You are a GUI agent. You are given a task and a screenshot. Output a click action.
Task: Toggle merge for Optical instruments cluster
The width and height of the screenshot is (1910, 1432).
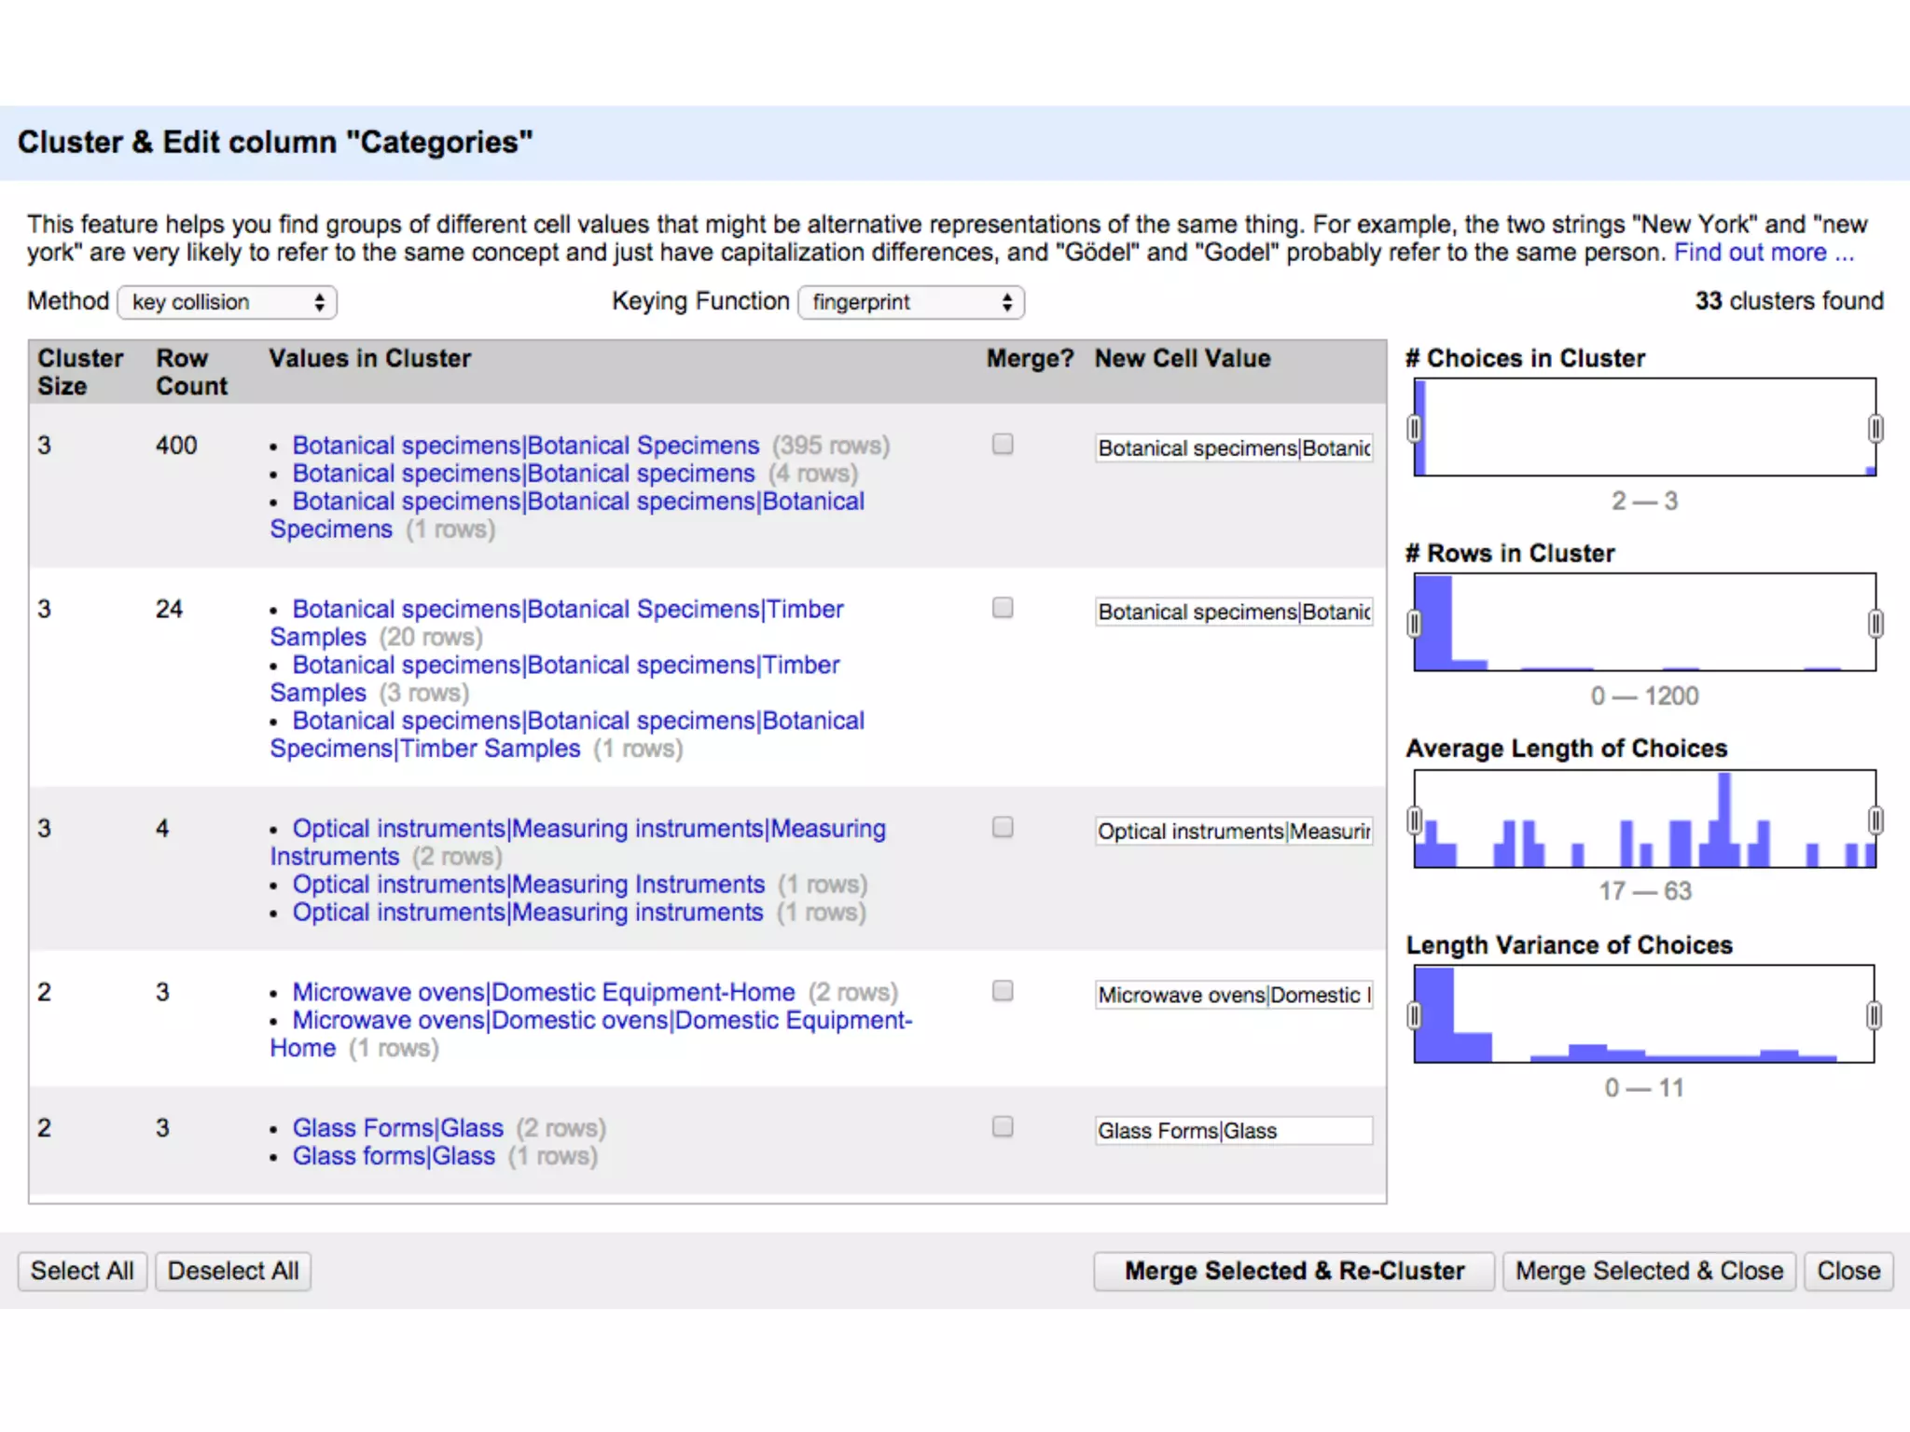(1003, 828)
